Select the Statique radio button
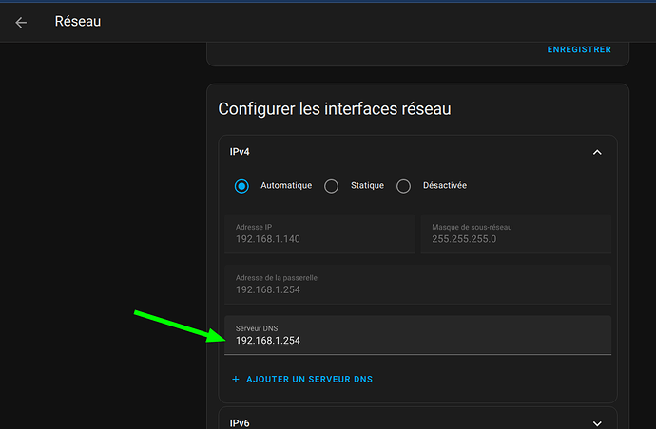 point(331,186)
